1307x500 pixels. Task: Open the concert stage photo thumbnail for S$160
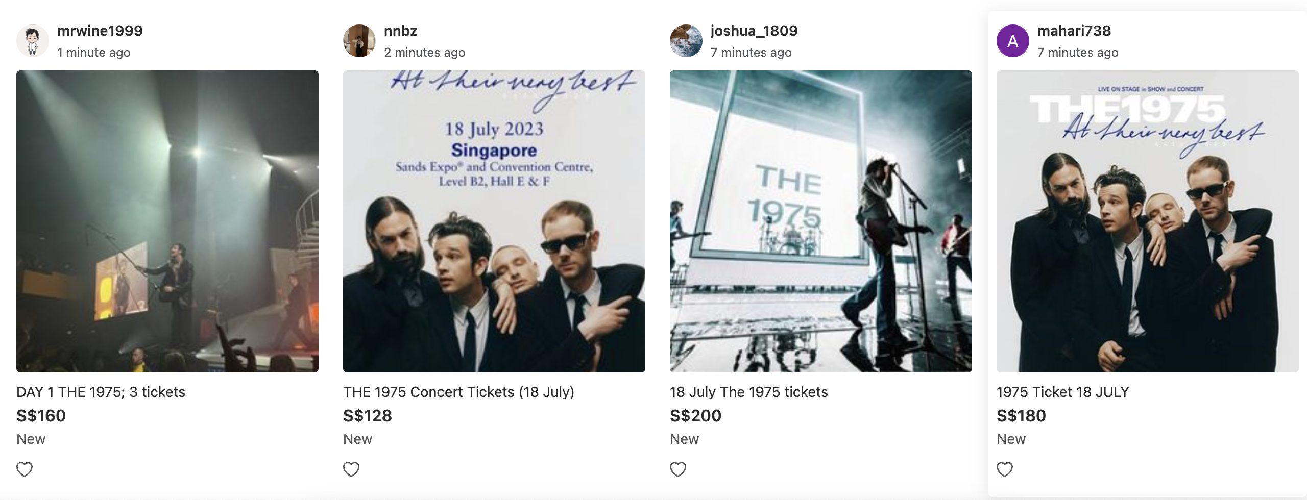tap(167, 221)
